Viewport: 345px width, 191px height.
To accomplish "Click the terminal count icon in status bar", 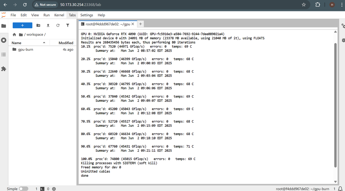I will pyautogui.click(x=42, y=189).
